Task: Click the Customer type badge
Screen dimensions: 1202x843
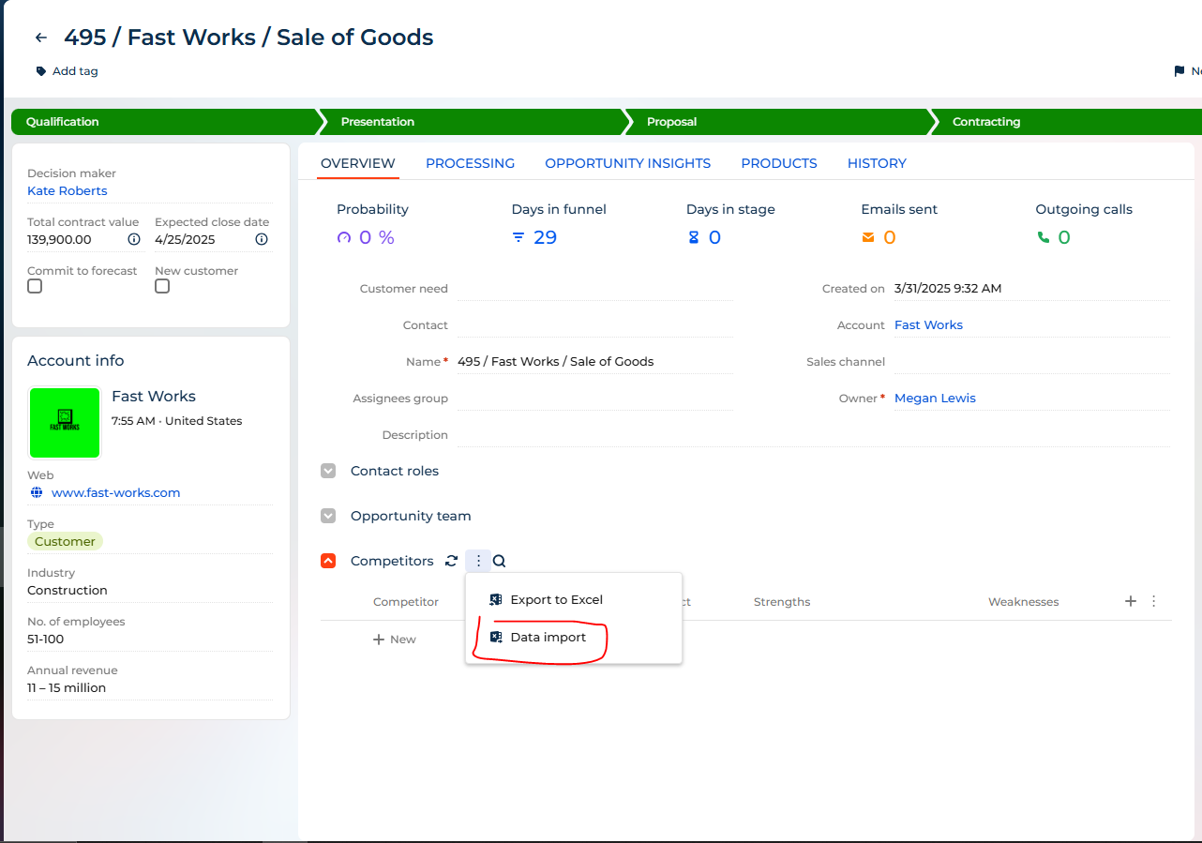Action: (65, 541)
